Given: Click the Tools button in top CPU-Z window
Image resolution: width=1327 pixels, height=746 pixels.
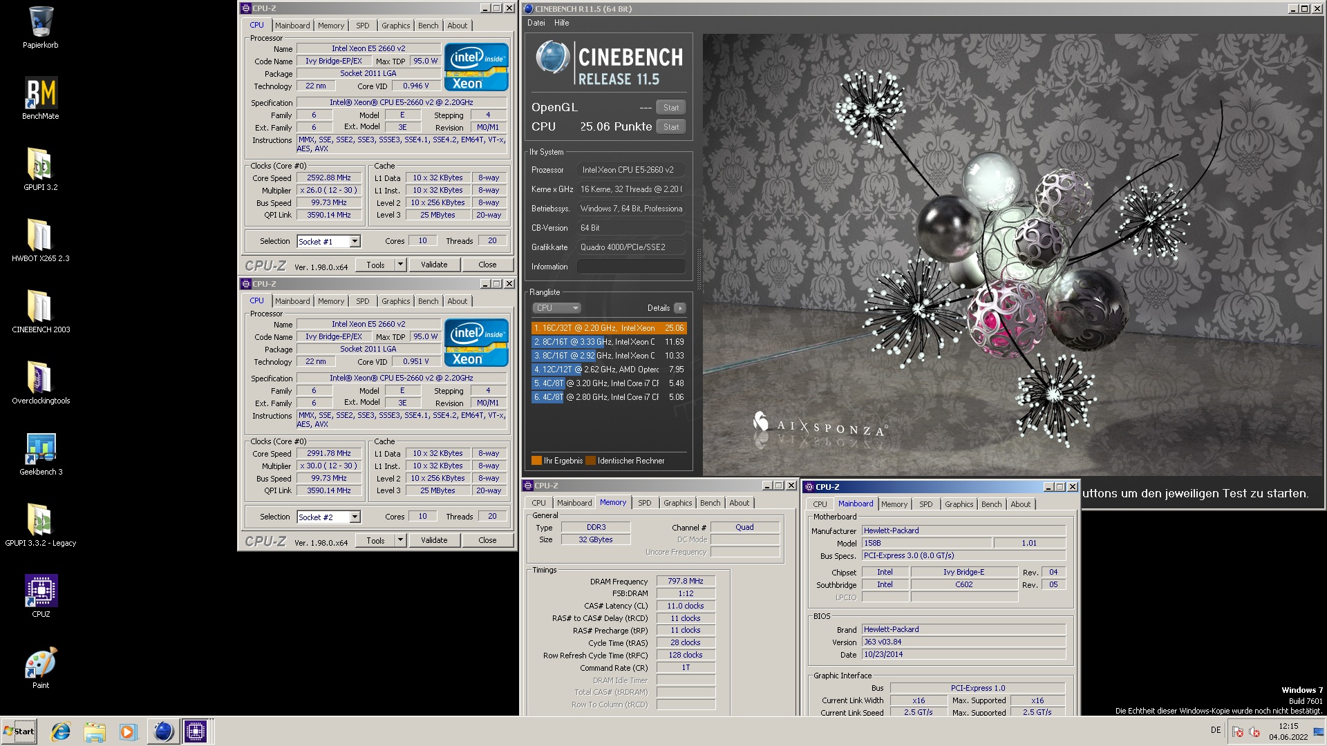Looking at the screenshot, I should tap(376, 265).
